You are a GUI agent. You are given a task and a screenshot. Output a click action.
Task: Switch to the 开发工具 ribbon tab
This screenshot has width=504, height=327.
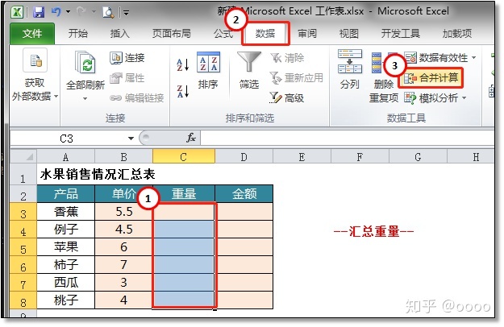click(x=401, y=33)
